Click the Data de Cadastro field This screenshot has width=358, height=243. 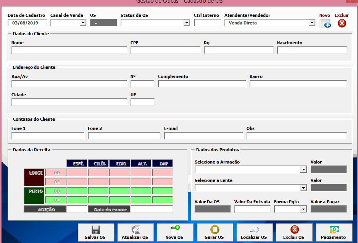[27, 23]
